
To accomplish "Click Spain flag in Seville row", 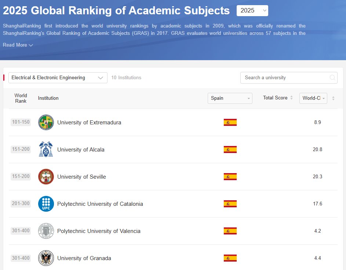I will point(230,176).
